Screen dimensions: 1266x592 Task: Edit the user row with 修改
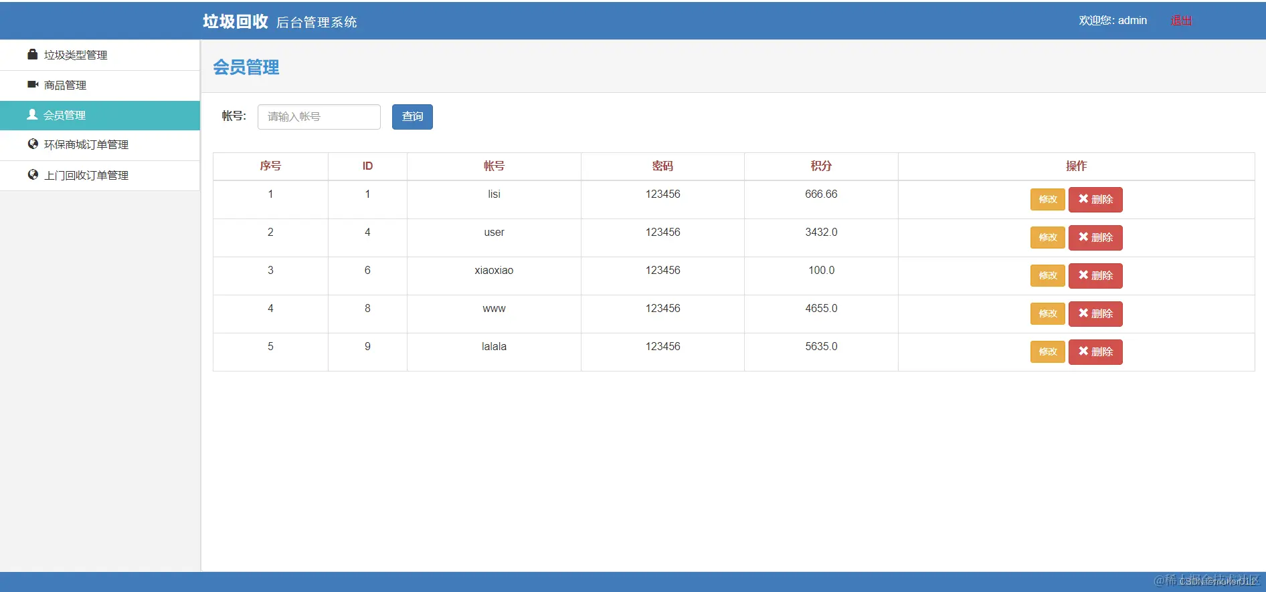(x=1048, y=237)
